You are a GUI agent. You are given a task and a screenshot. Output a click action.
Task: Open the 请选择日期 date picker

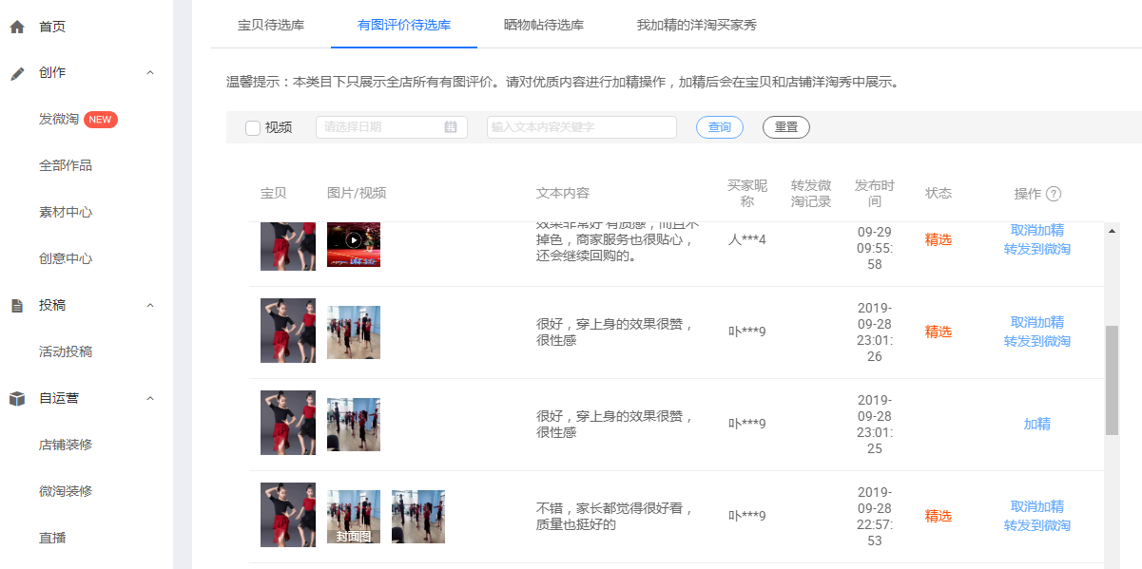coord(392,127)
